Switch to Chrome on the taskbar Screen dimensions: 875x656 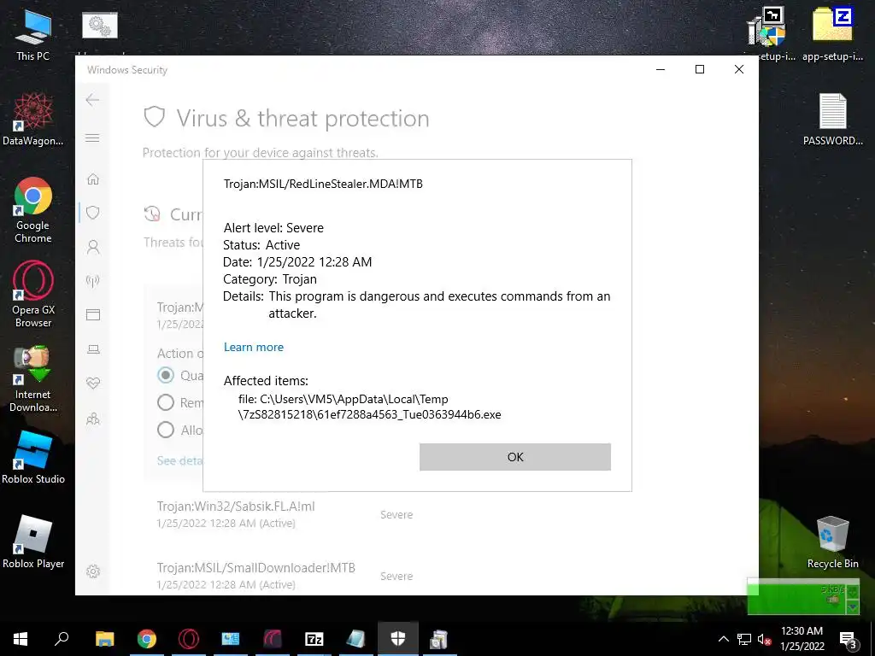coord(147,639)
